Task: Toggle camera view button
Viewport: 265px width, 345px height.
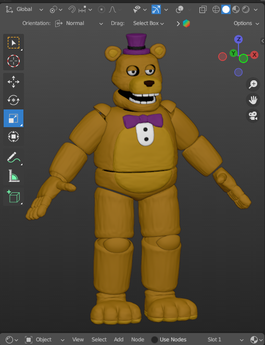Action: click(x=253, y=116)
